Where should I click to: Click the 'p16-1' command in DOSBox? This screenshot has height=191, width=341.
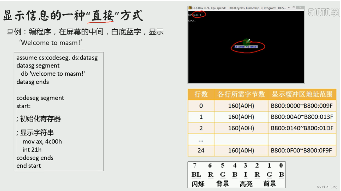tap(197, 15)
